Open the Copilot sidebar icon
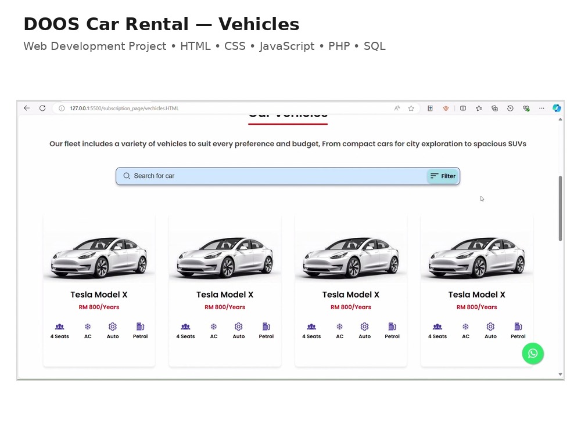The height and width of the screenshot is (435, 581). coord(557,108)
